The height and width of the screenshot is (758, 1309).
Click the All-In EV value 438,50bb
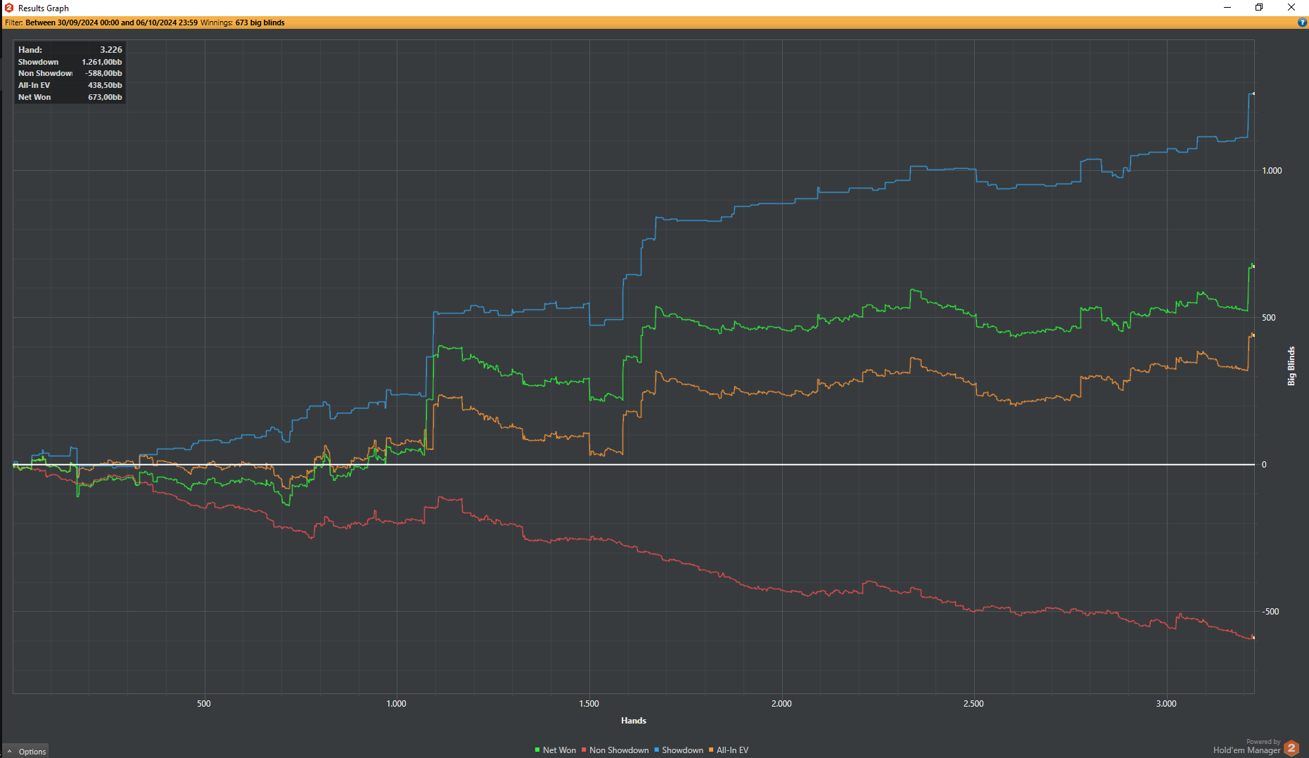click(x=105, y=85)
